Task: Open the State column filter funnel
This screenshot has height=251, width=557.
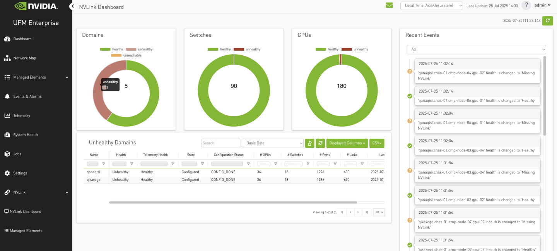Action: click(203, 163)
